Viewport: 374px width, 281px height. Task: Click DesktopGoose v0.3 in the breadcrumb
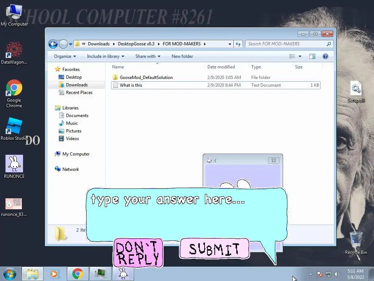coord(136,44)
